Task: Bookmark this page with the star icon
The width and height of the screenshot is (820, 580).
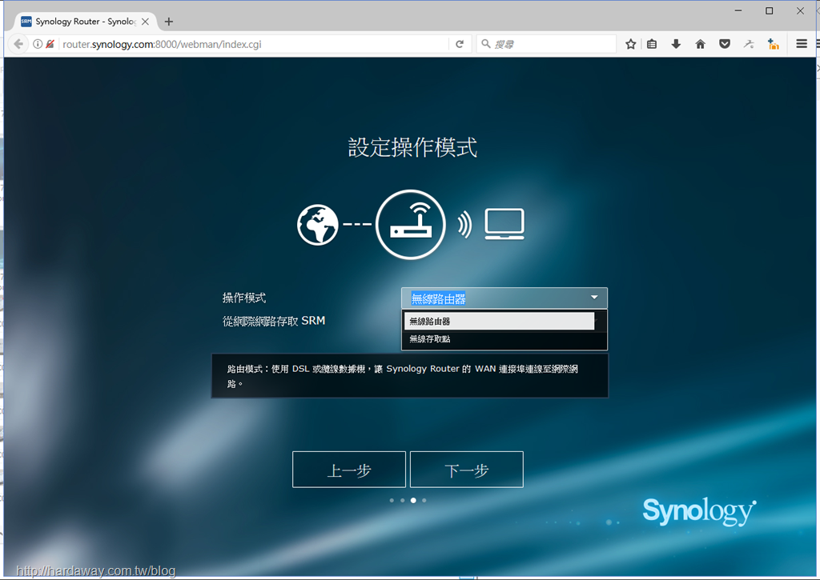Action: coord(631,45)
